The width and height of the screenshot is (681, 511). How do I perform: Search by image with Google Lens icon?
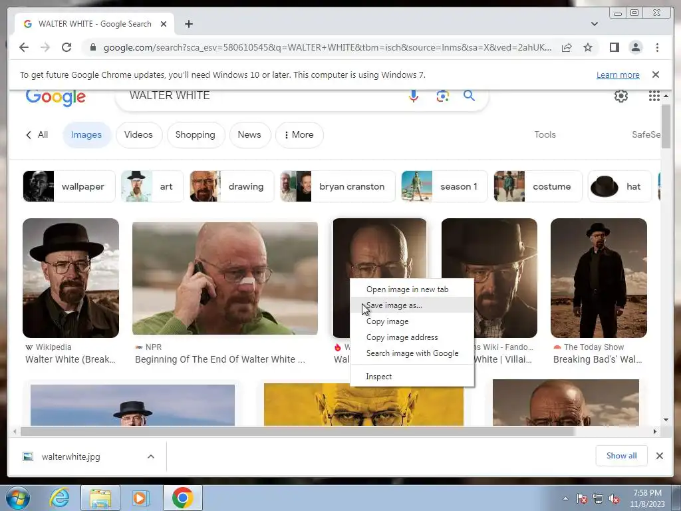(x=442, y=96)
